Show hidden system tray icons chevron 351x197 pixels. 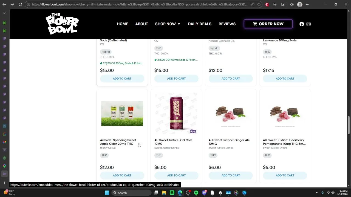tap(317, 193)
